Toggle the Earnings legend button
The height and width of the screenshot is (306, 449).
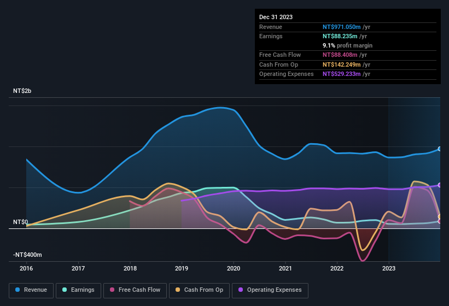(x=78, y=290)
